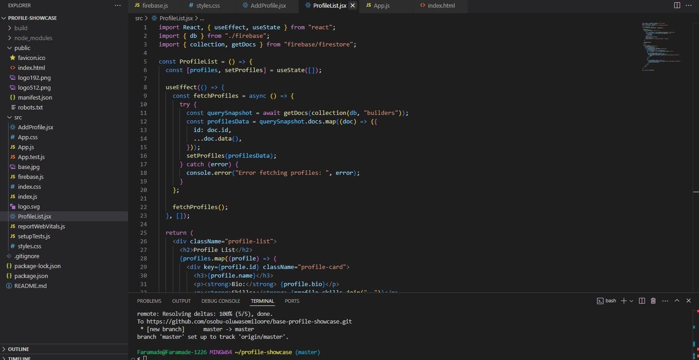Click the src breadcrumb segment
This screenshot has width=699, height=360.
139,18
